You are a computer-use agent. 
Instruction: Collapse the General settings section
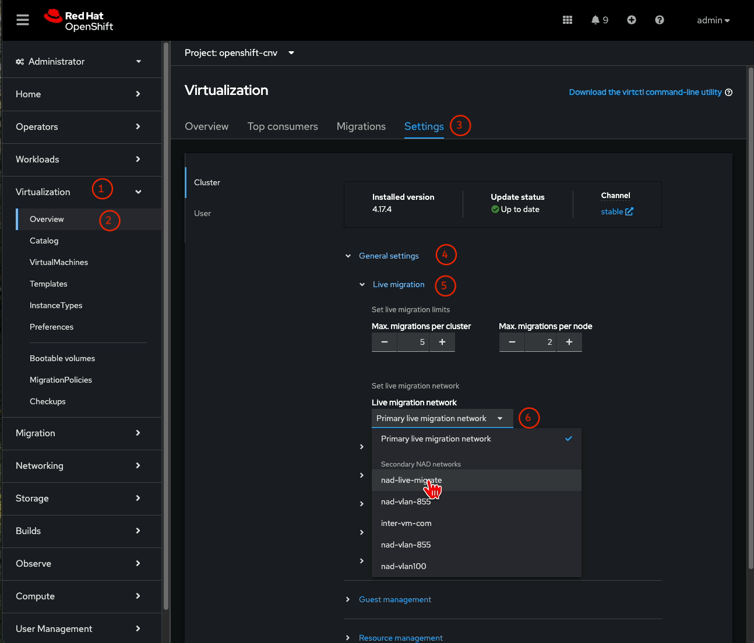pyautogui.click(x=388, y=256)
